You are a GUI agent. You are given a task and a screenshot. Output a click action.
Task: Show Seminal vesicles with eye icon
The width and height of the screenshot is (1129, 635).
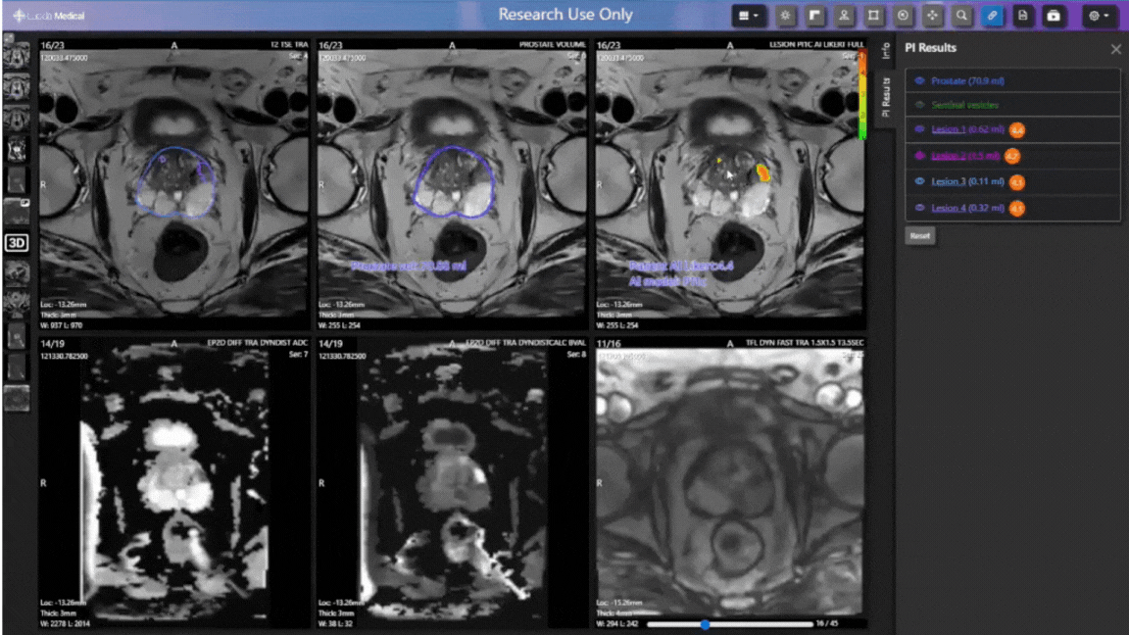[x=919, y=105]
